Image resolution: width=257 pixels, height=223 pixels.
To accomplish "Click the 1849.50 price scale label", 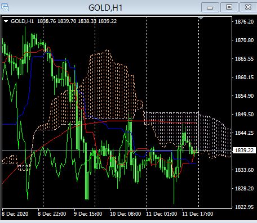I will coord(245,115).
